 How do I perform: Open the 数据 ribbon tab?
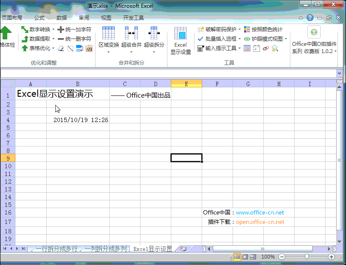coord(62,18)
